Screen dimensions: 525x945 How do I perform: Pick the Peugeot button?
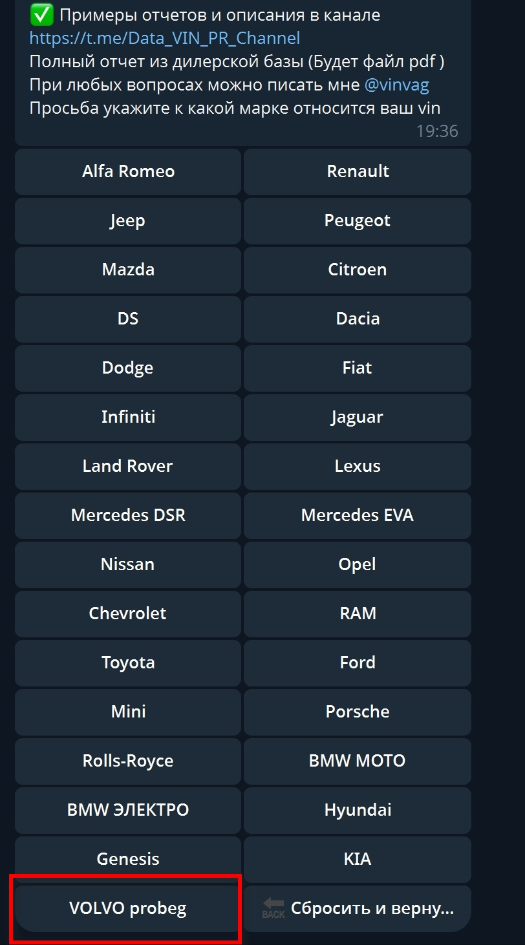(x=357, y=220)
